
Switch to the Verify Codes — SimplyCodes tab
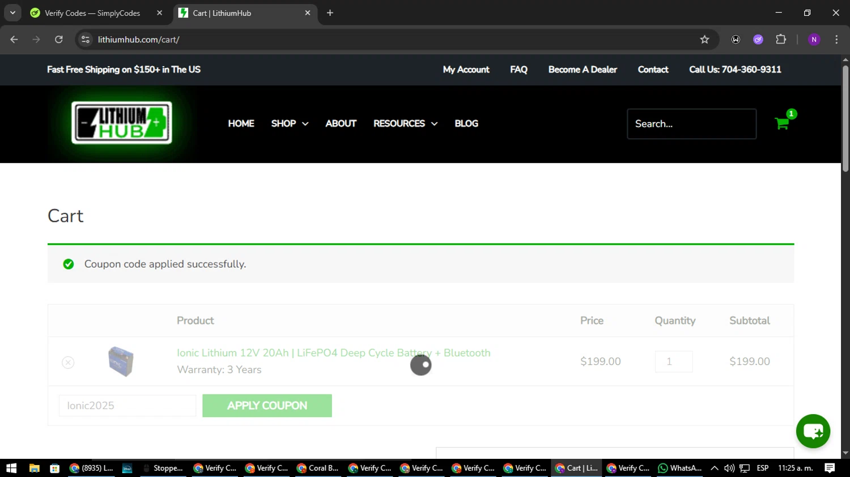pos(92,13)
